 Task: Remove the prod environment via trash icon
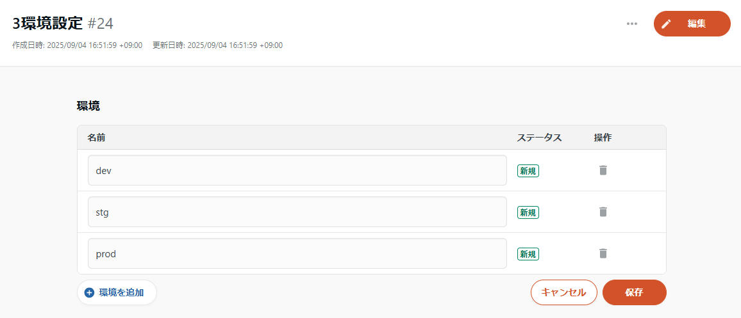[603, 253]
